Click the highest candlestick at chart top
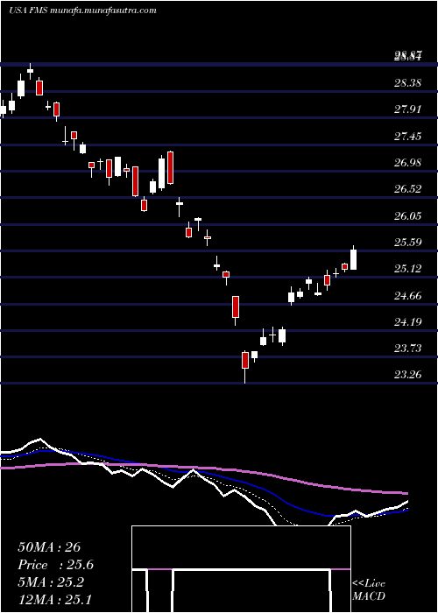Screen dimensions: 438x613 click(x=30, y=71)
